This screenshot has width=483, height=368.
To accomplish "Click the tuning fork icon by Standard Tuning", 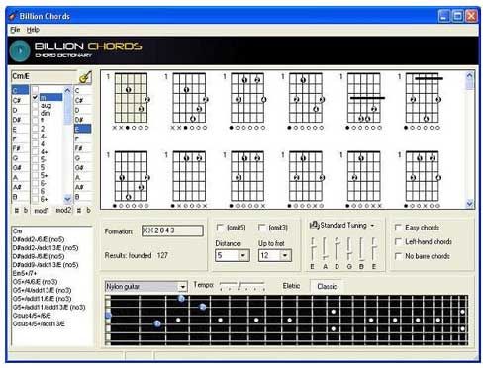I will coord(314,225).
